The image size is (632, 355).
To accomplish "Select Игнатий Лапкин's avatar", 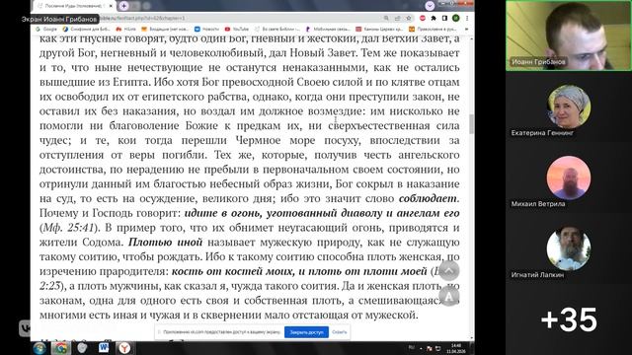I will (569, 248).
